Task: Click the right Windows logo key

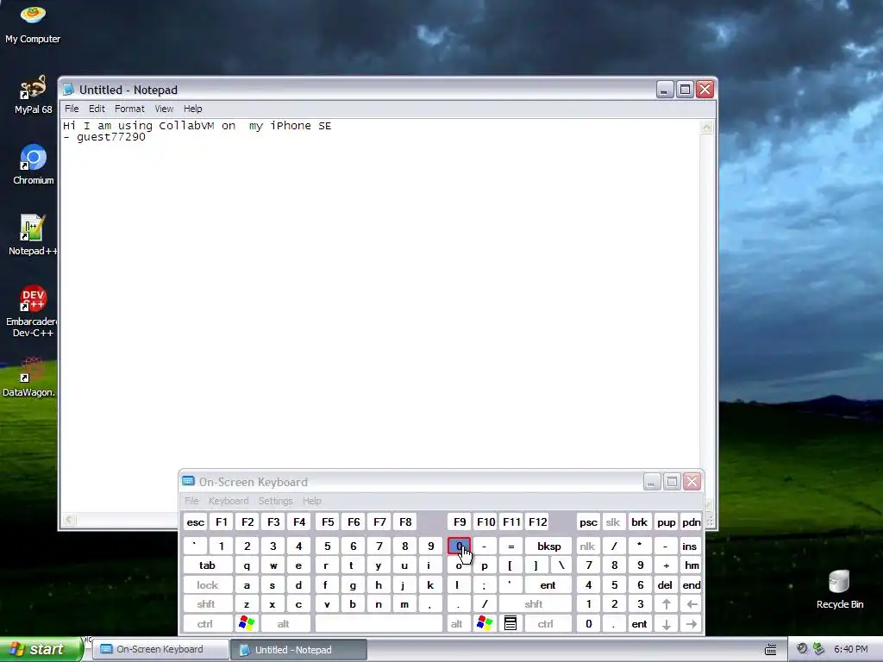Action: [x=485, y=623]
